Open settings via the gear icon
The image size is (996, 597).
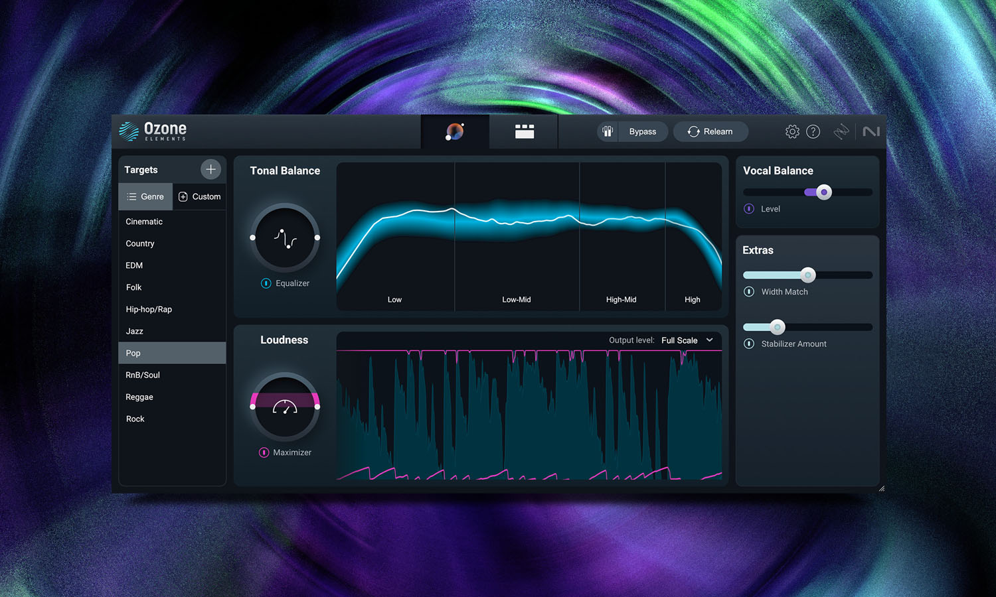(792, 131)
